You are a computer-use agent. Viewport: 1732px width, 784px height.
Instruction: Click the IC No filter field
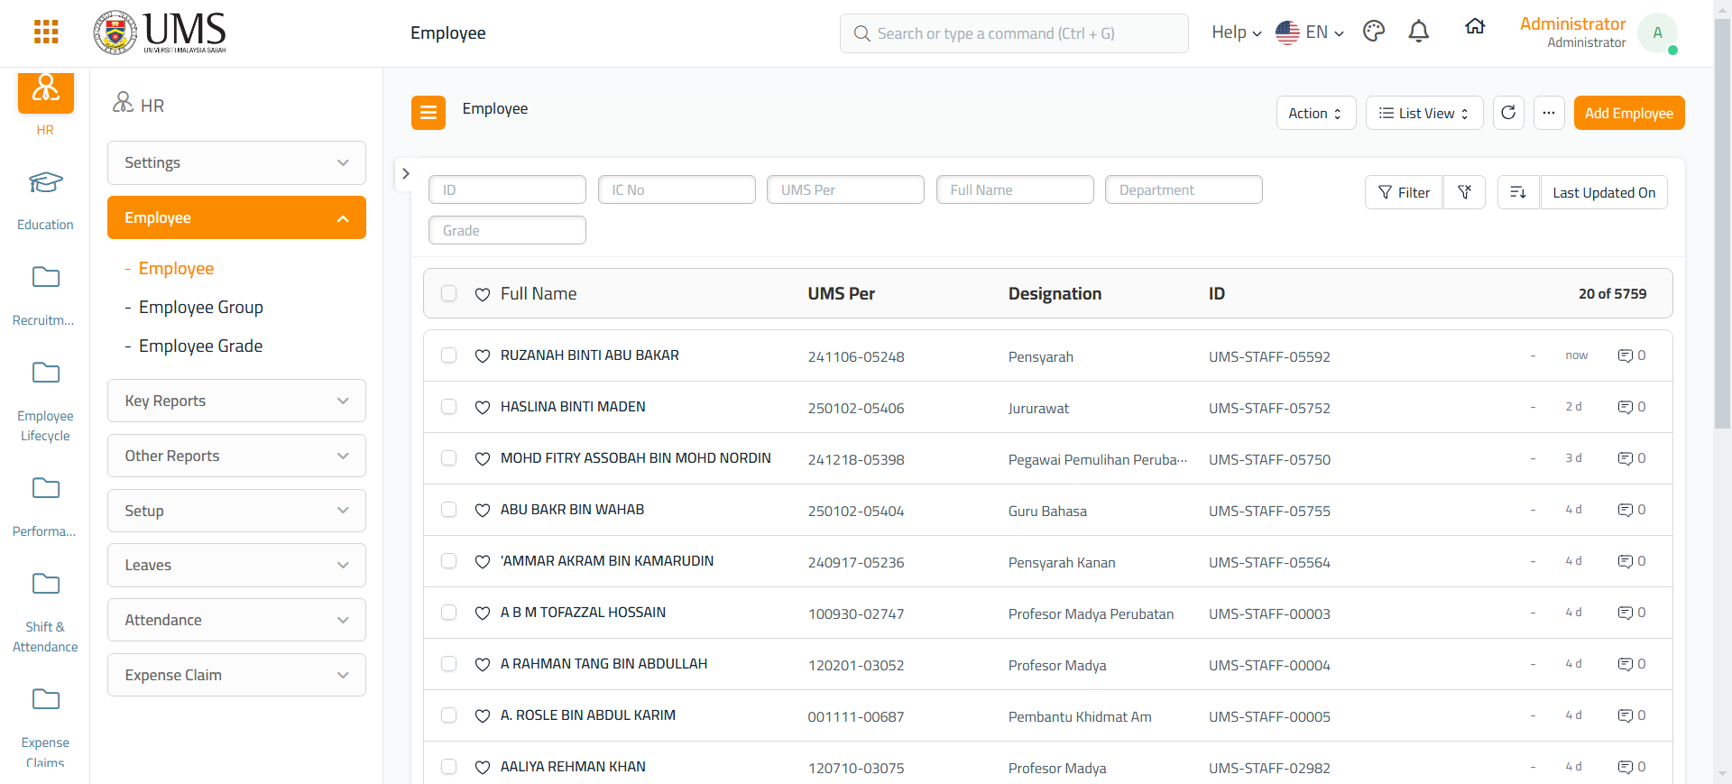(677, 189)
